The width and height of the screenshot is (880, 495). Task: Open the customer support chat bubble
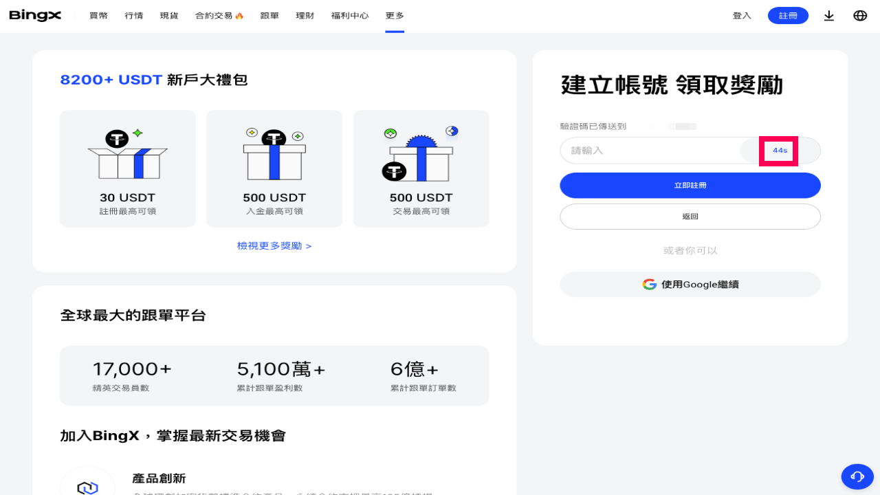pyautogui.click(x=857, y=476)
